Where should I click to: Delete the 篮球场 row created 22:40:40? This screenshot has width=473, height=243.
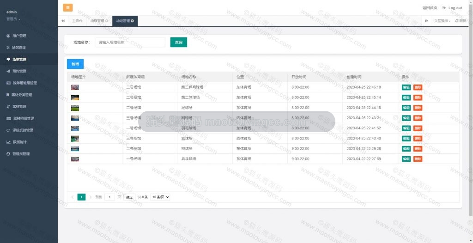418,139
